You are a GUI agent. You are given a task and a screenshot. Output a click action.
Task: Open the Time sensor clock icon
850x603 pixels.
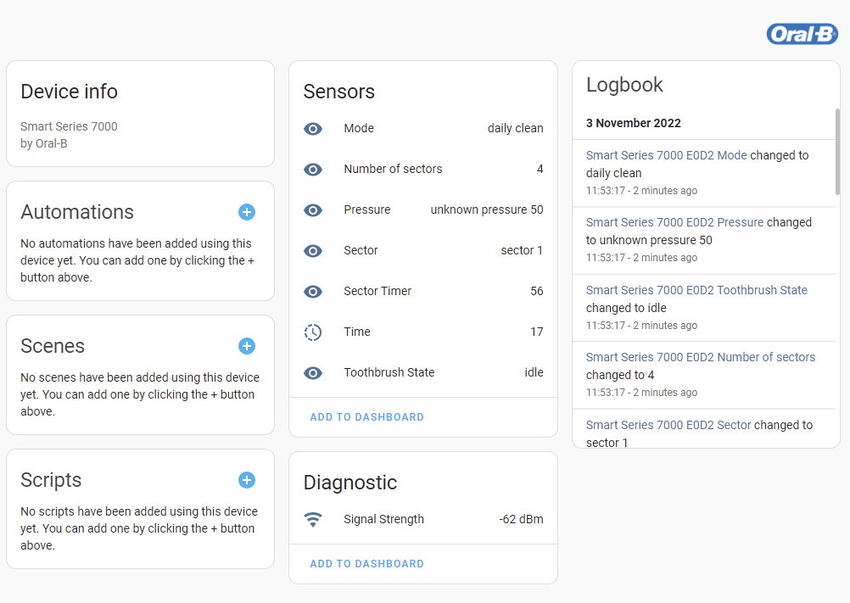[313, 332]
